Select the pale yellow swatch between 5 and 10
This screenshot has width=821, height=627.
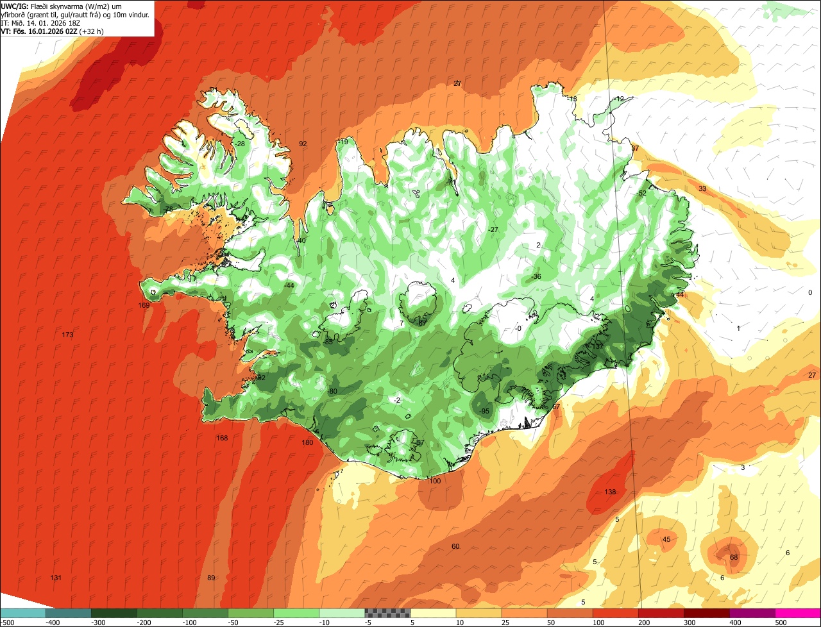pos(433,613)
